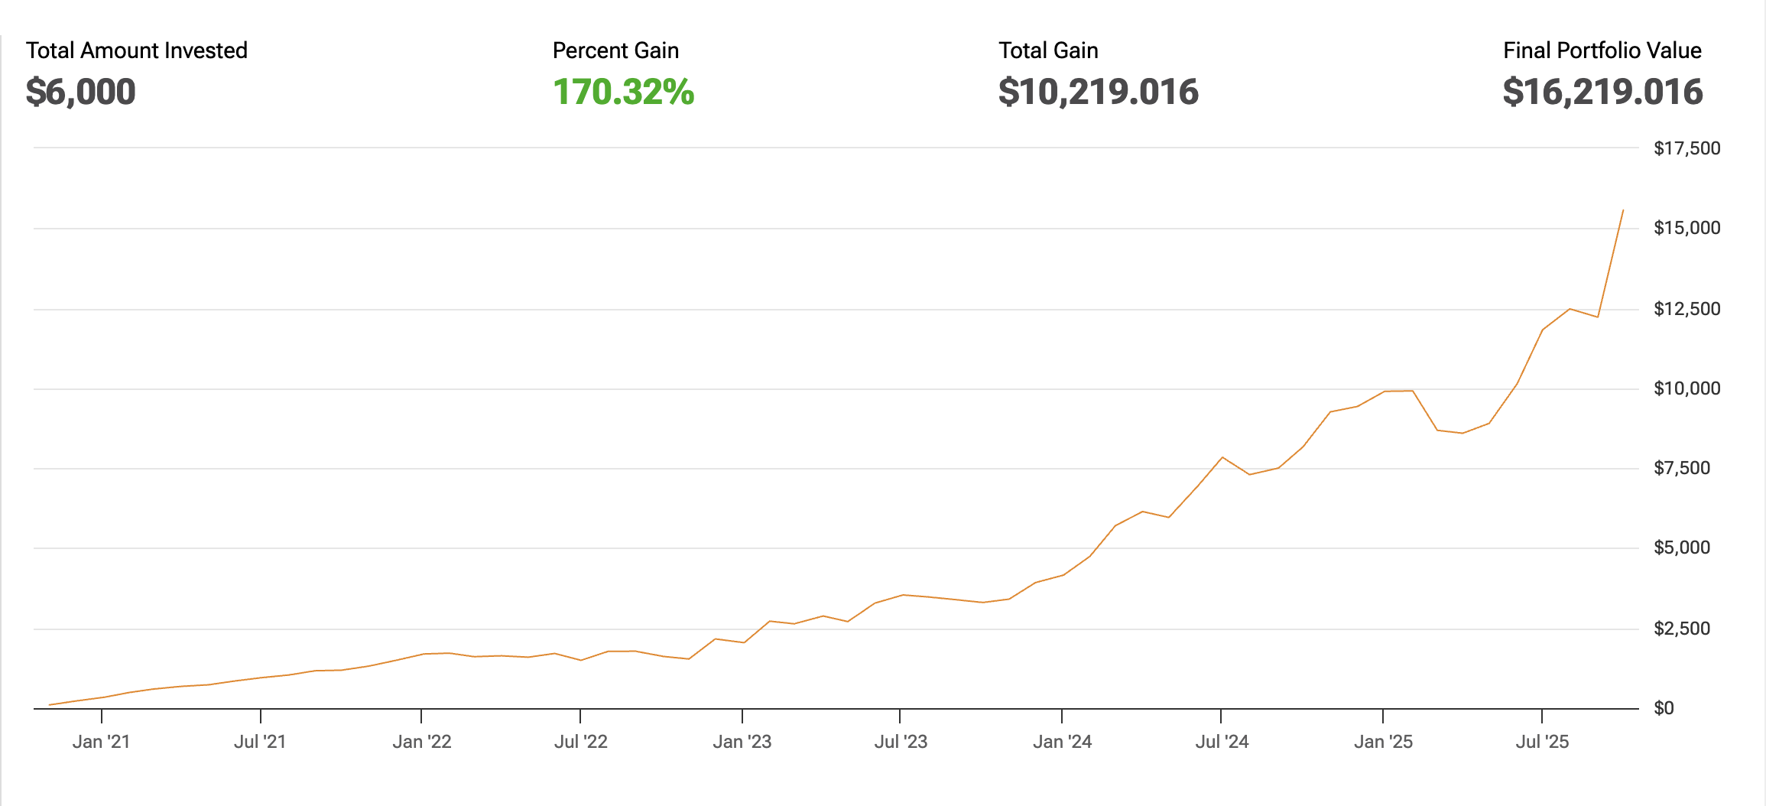Select the green 170.32% gain figure
The image size is (1766, 806).
[623, 92]
